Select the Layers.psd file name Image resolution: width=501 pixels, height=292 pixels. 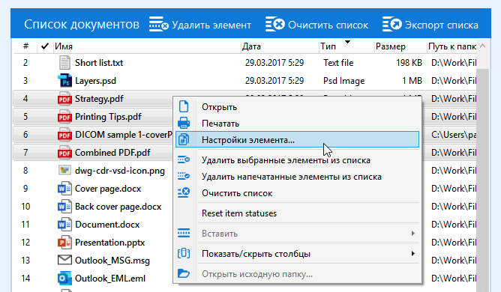tap(95, 81)
